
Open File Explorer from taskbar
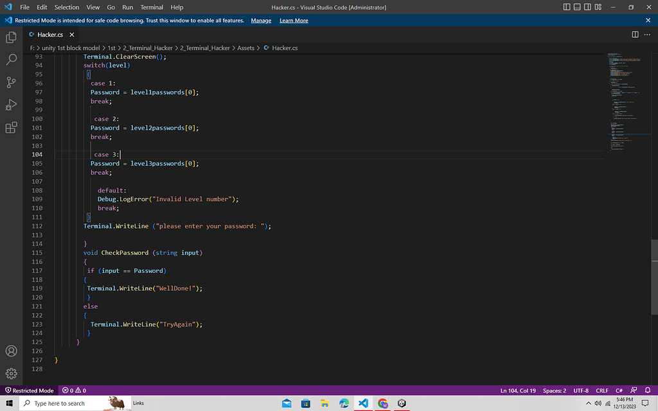325,403
